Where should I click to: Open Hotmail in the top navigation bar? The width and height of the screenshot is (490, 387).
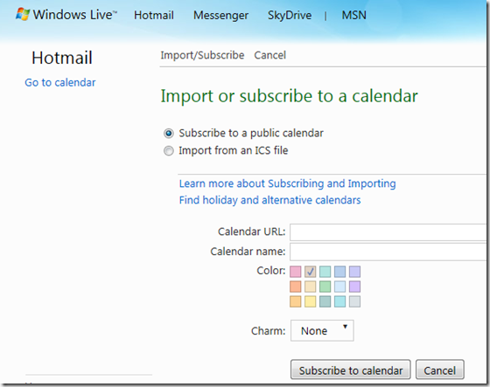[x=154, y=15]
